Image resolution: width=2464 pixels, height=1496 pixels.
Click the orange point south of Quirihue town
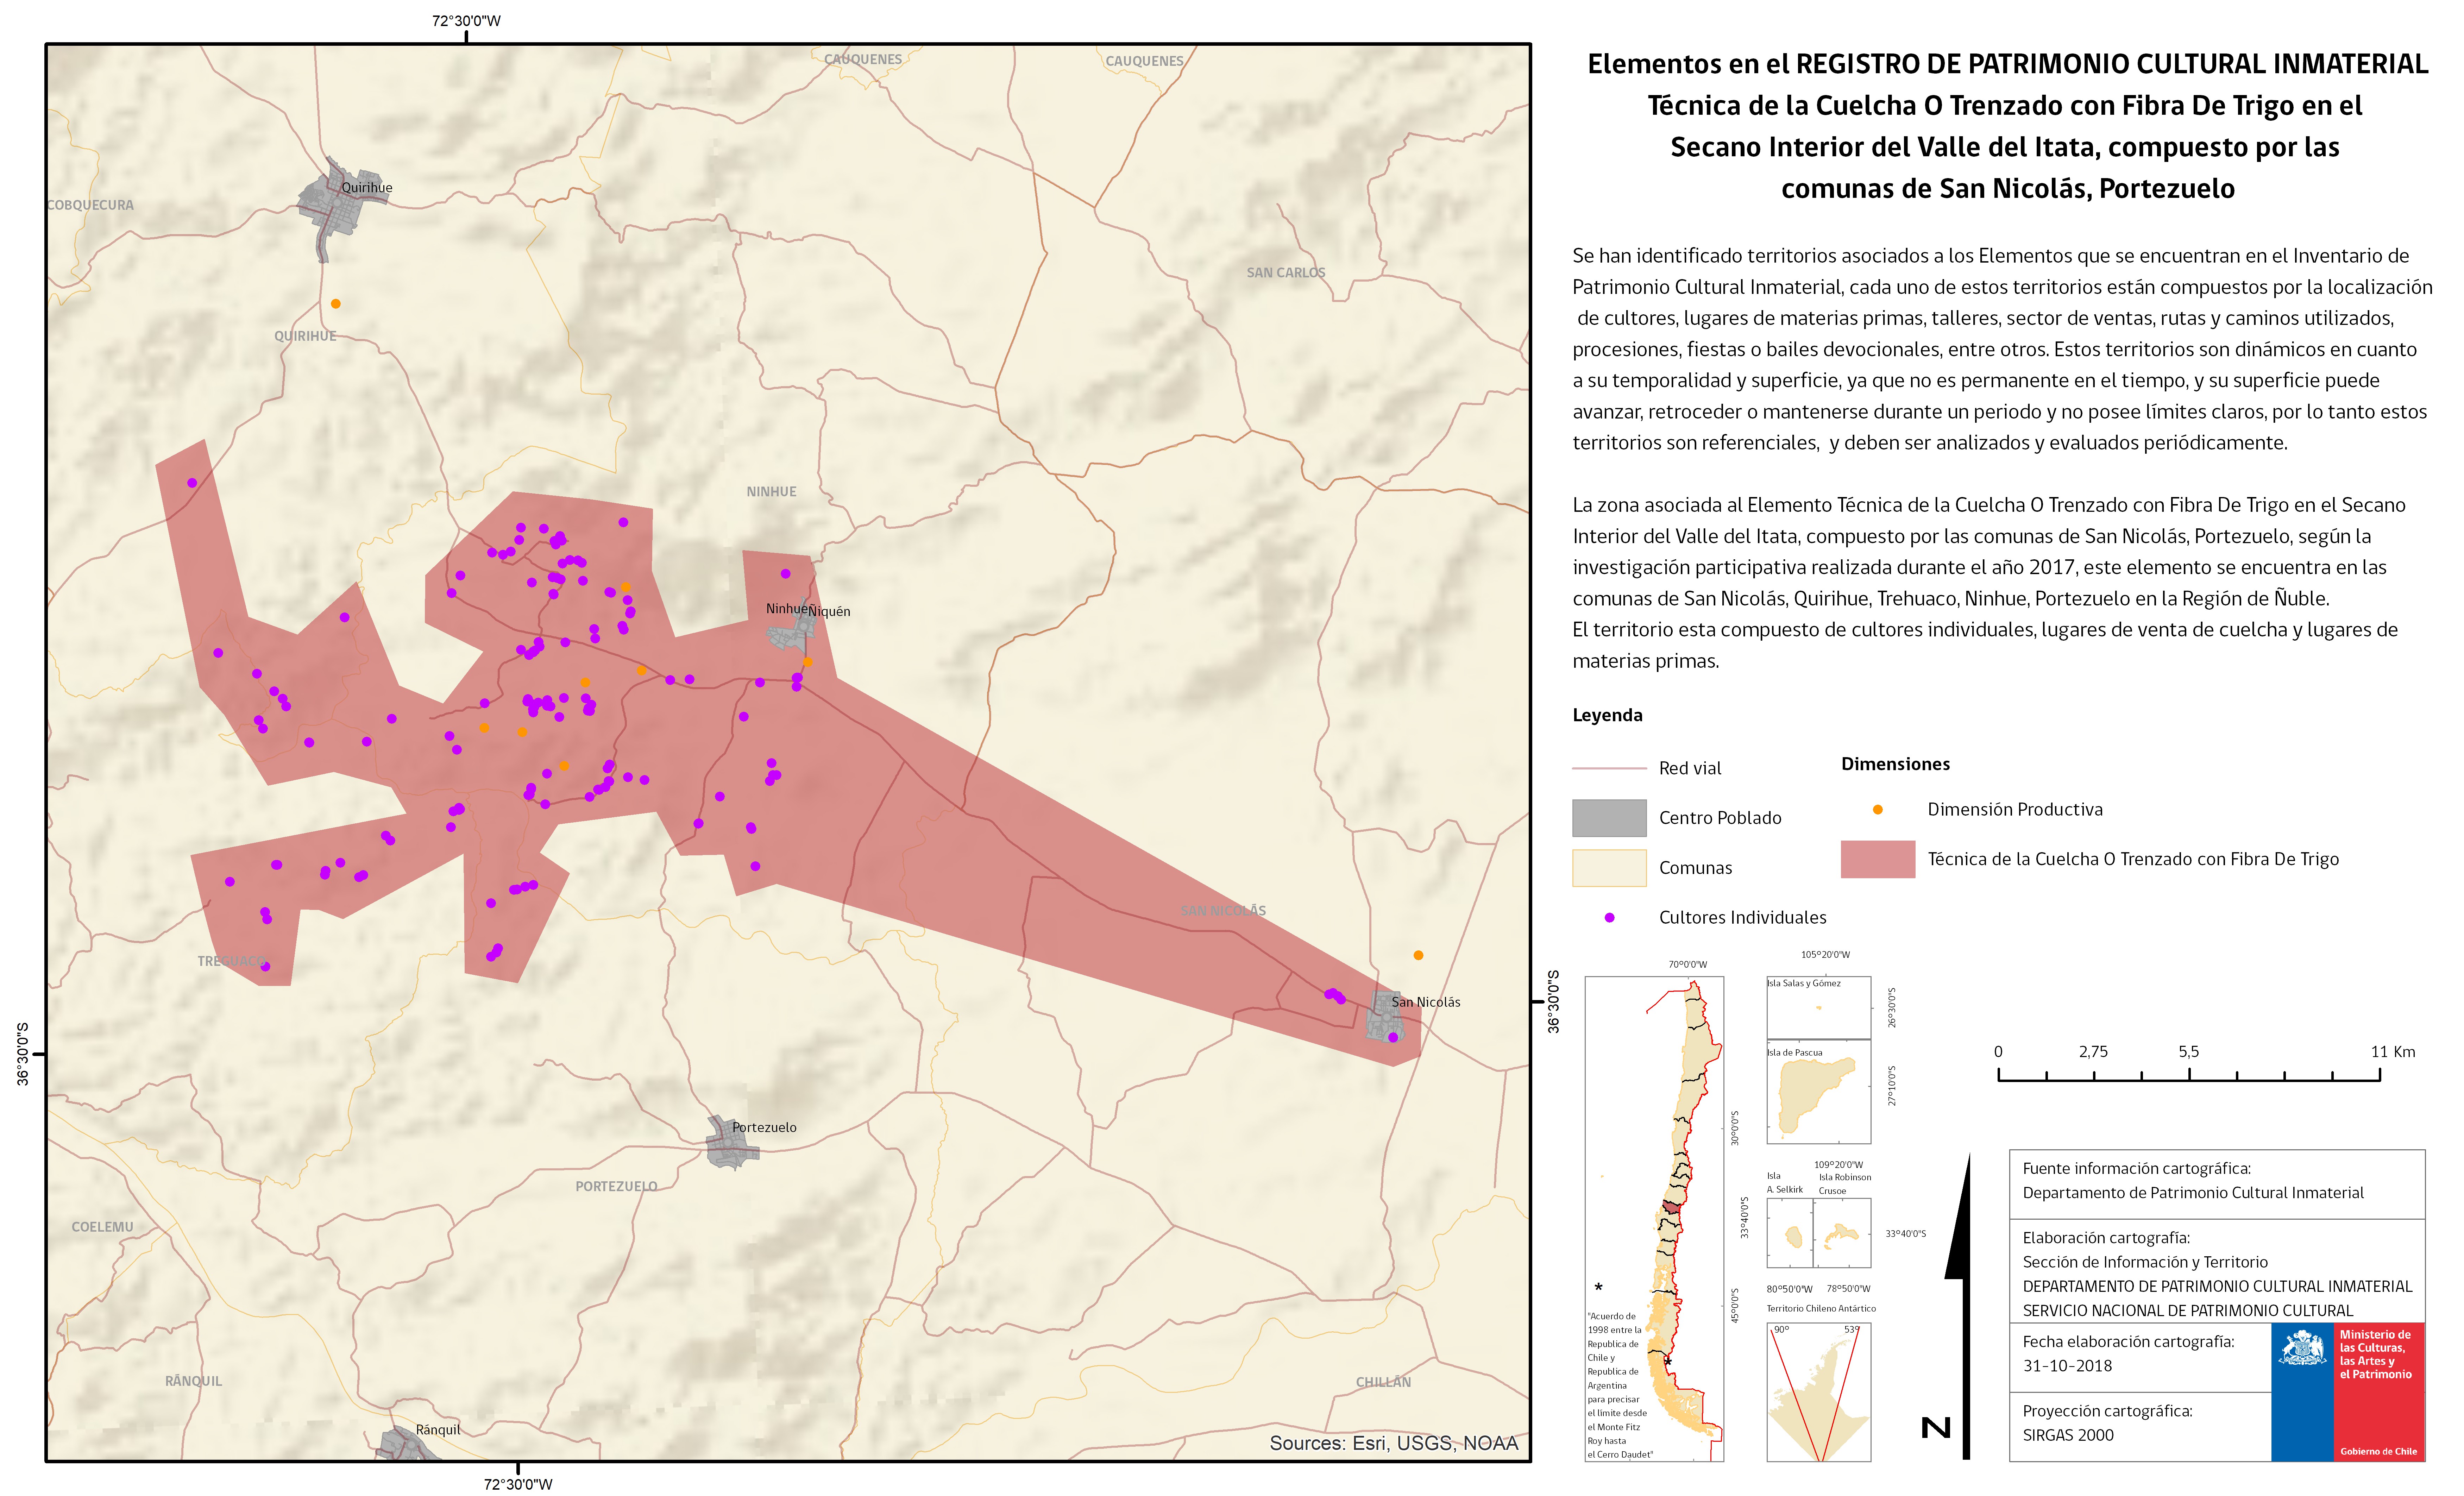tap(336, 304)
